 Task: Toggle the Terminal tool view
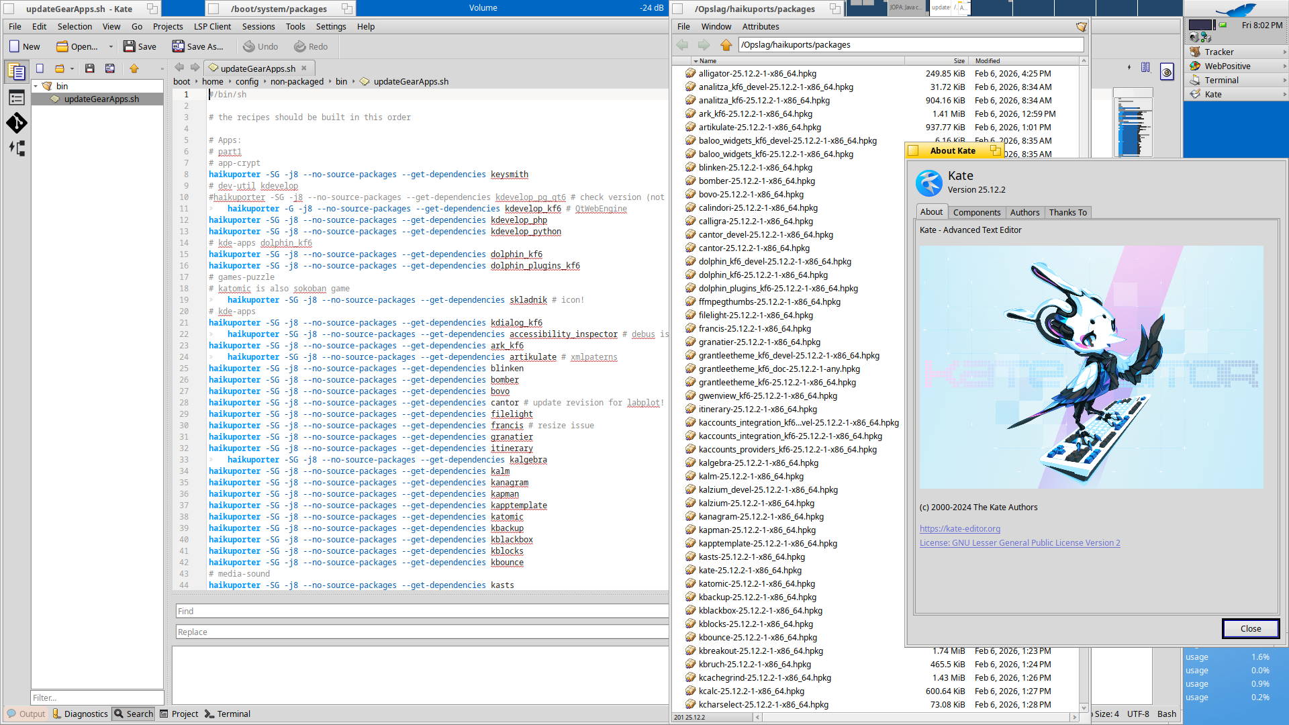(x=227, y=714)
